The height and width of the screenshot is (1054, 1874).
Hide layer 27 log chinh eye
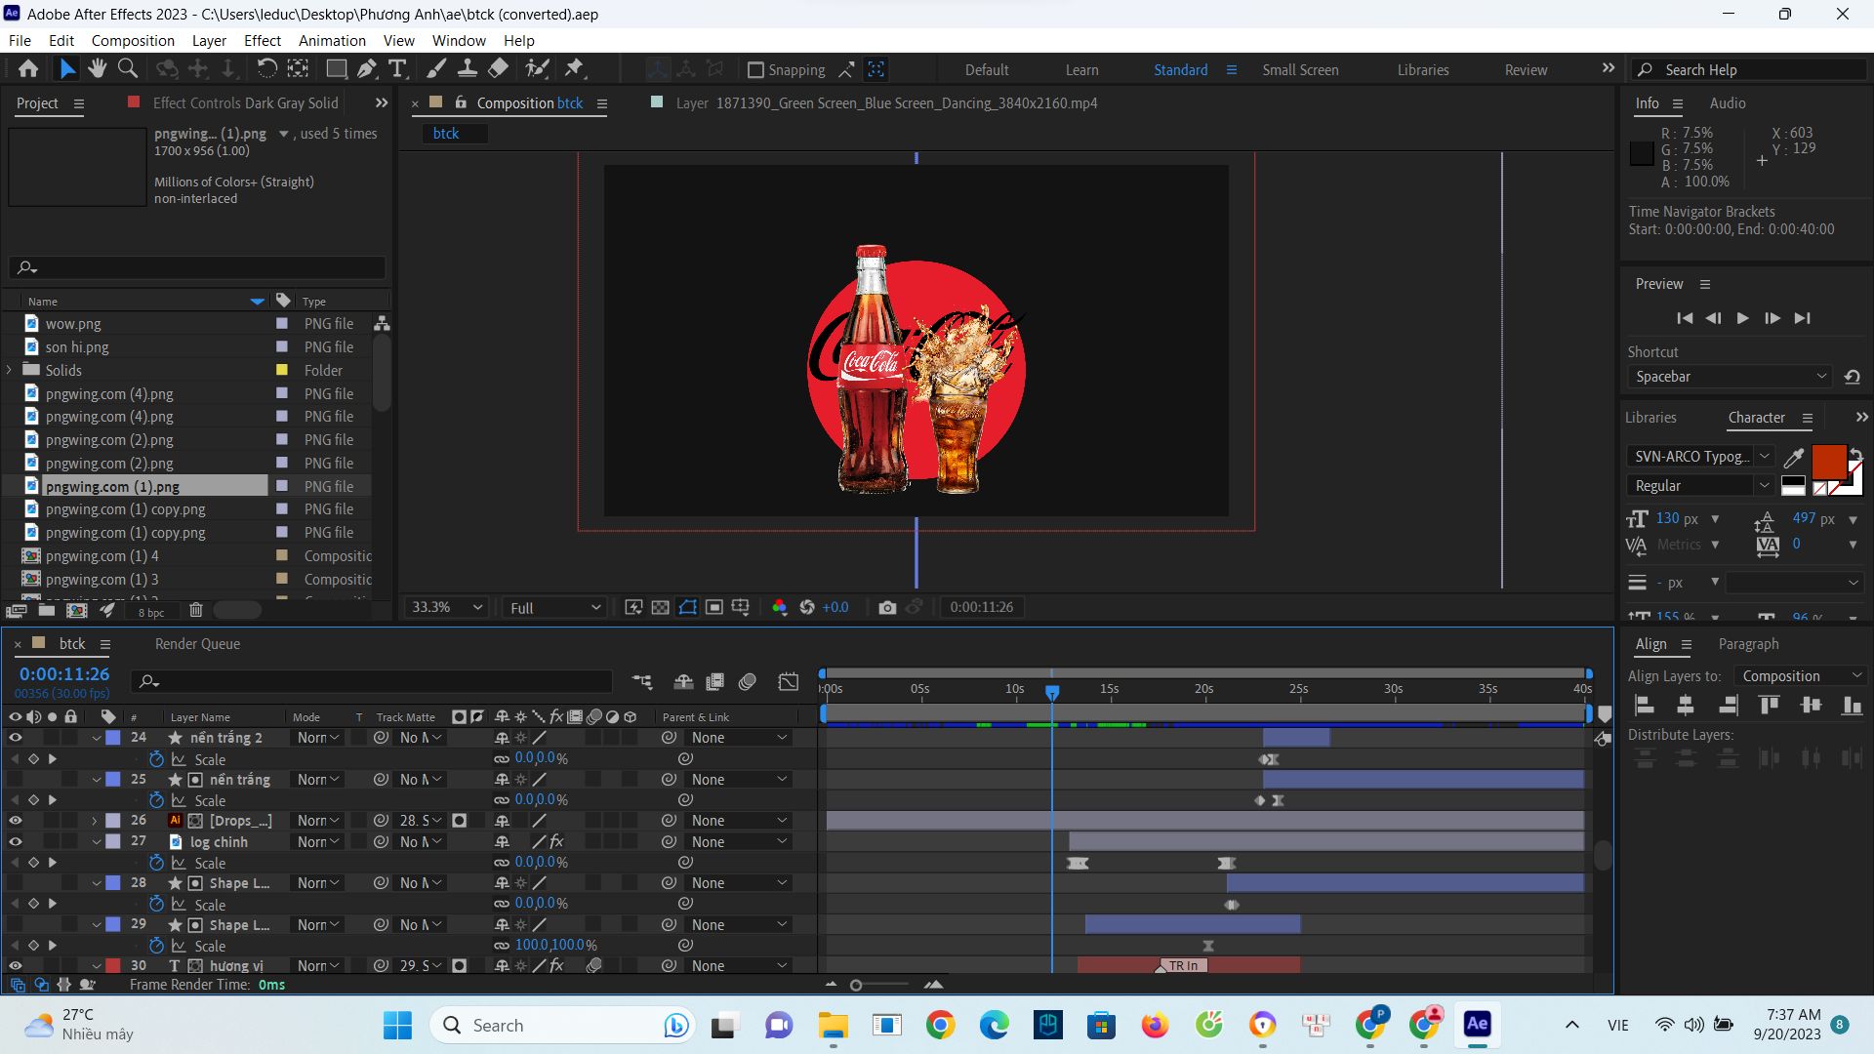point(15,841)
